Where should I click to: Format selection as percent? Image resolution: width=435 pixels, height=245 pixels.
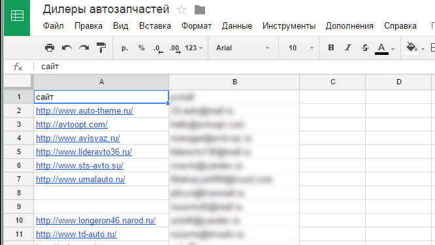tap(142, 48)
